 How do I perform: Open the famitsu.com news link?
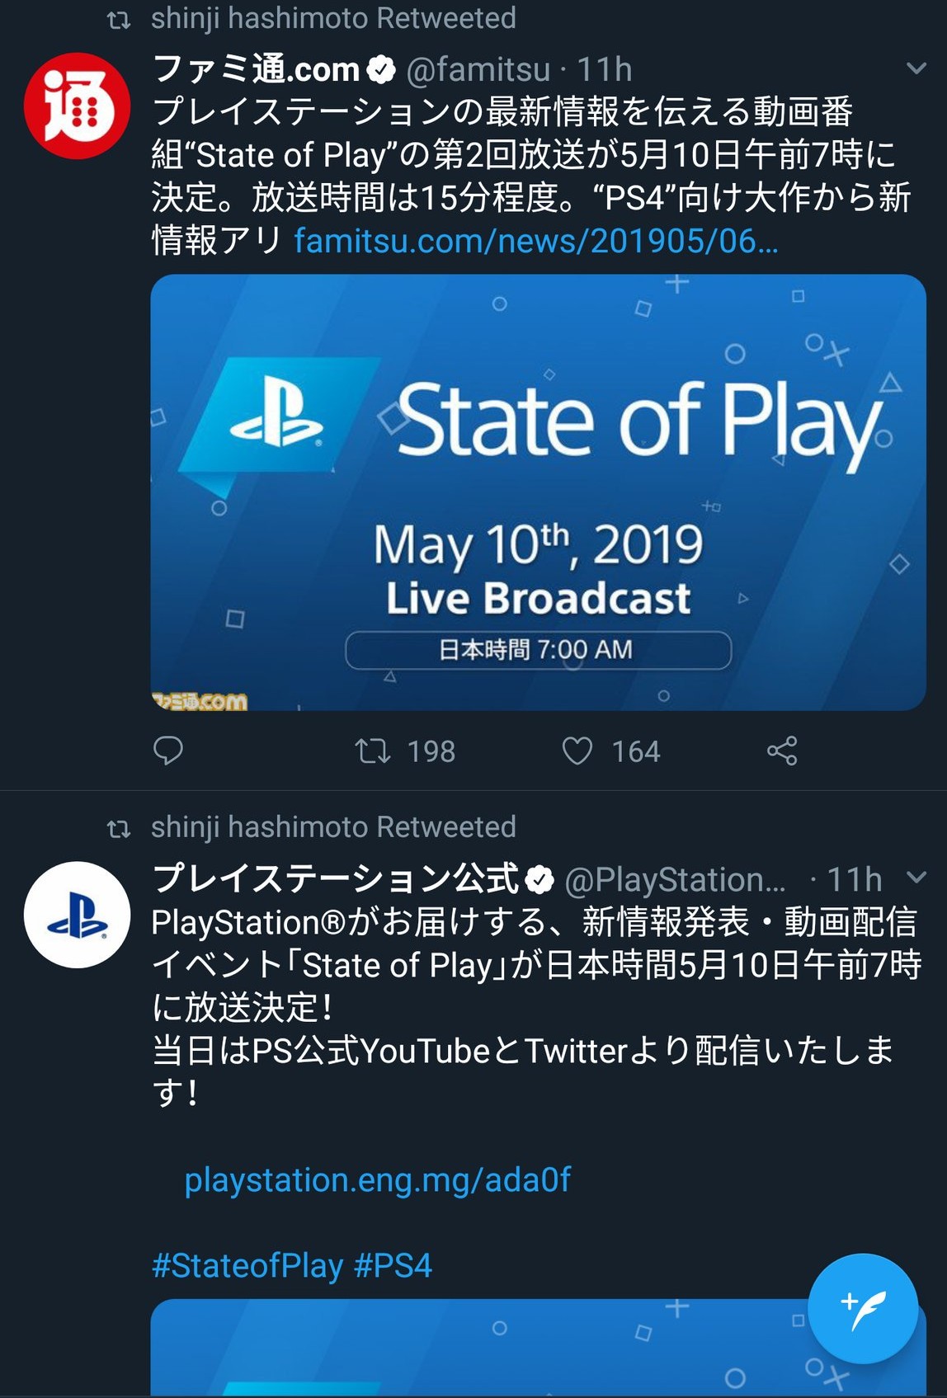point(536,241)
